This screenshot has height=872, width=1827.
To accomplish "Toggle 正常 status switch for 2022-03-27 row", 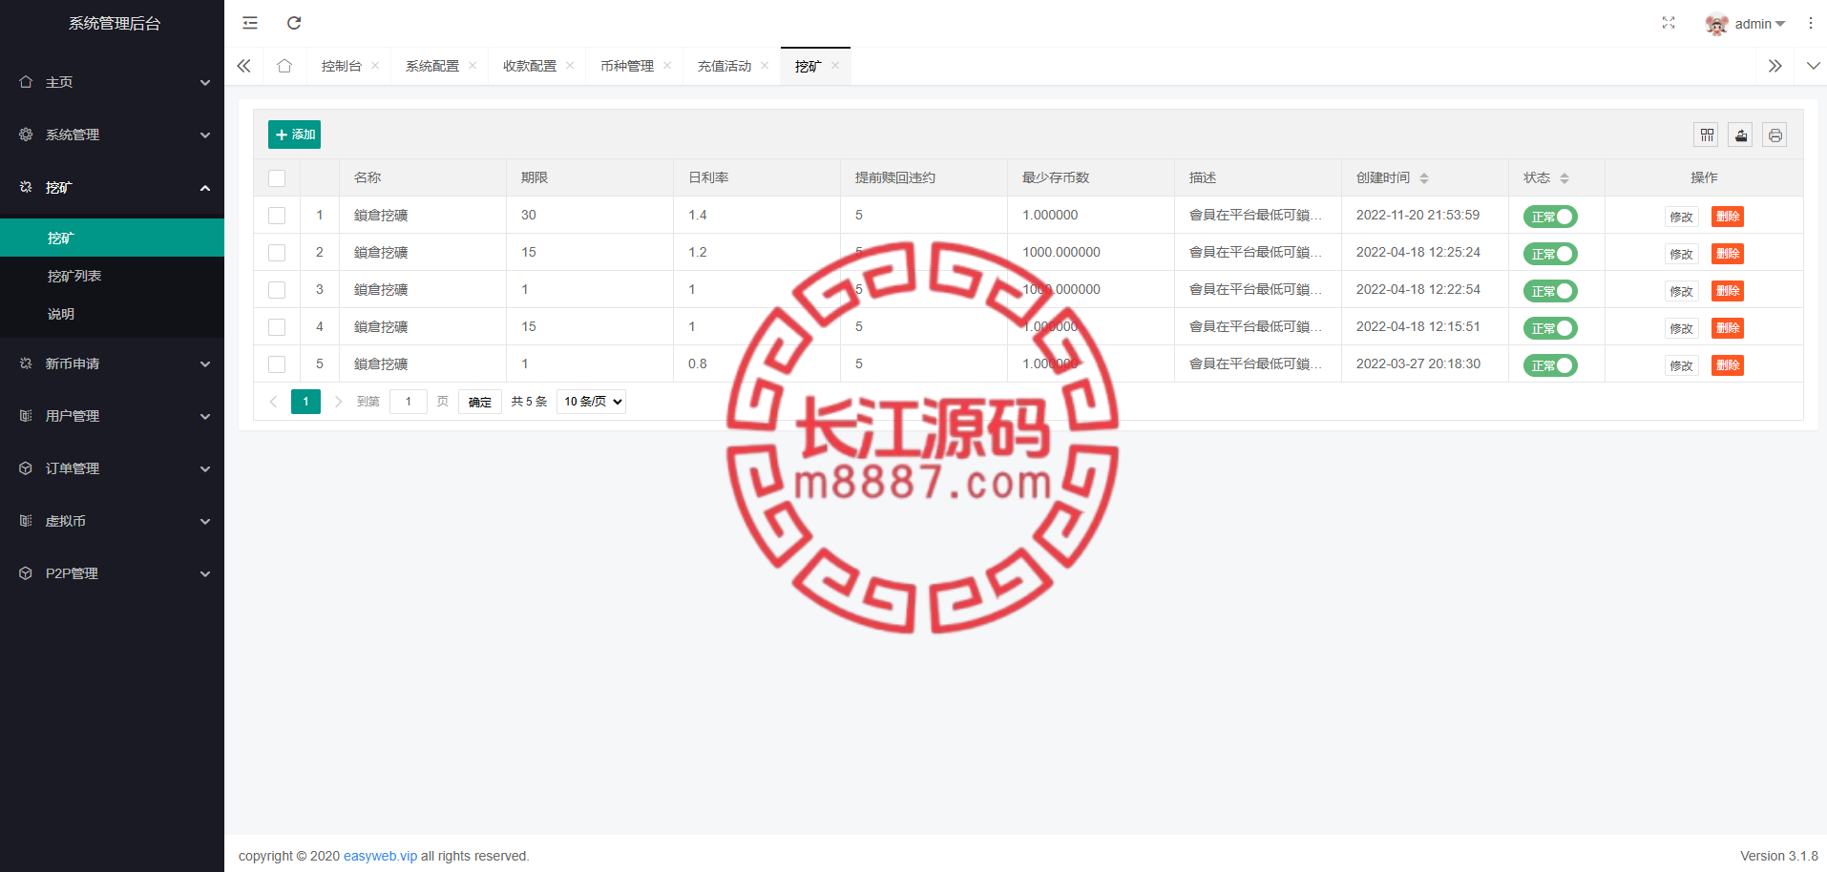I will pyautogui.click(x=1550, y=365).
